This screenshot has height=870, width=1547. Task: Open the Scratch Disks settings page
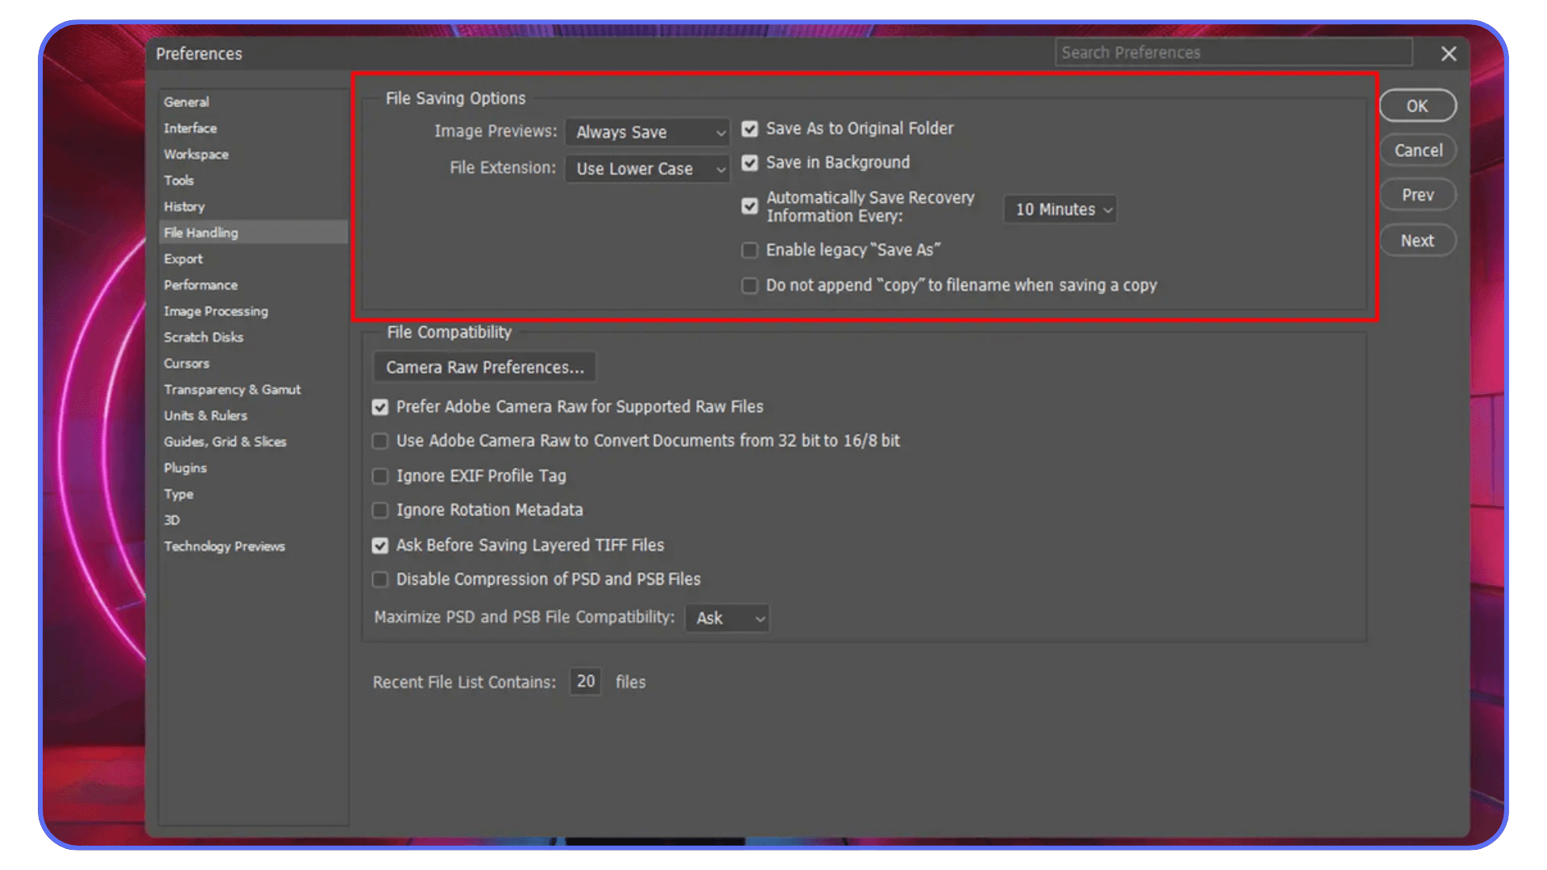pos(203,337)
